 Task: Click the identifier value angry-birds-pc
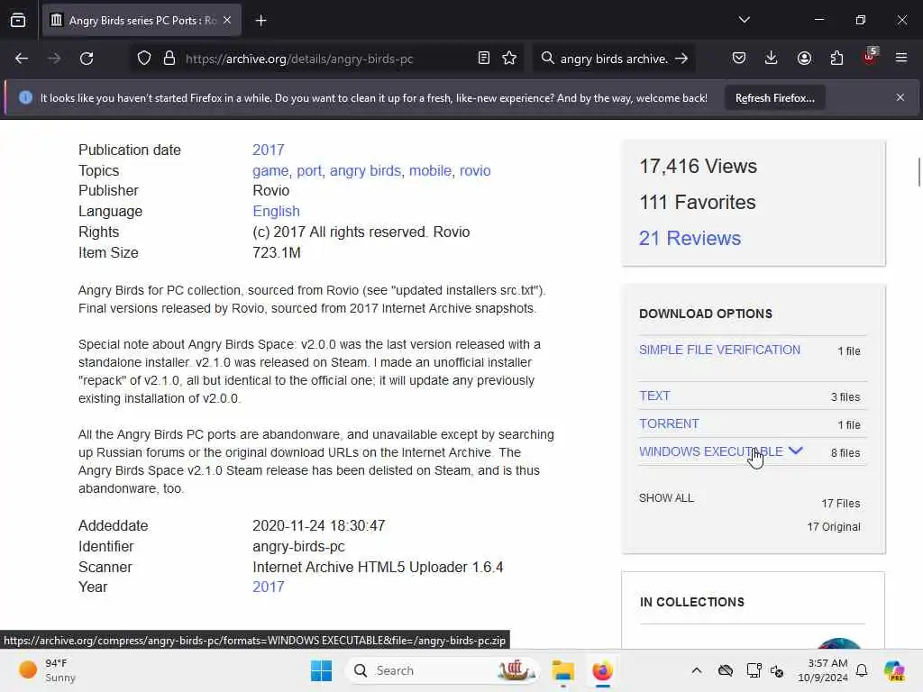298,547
